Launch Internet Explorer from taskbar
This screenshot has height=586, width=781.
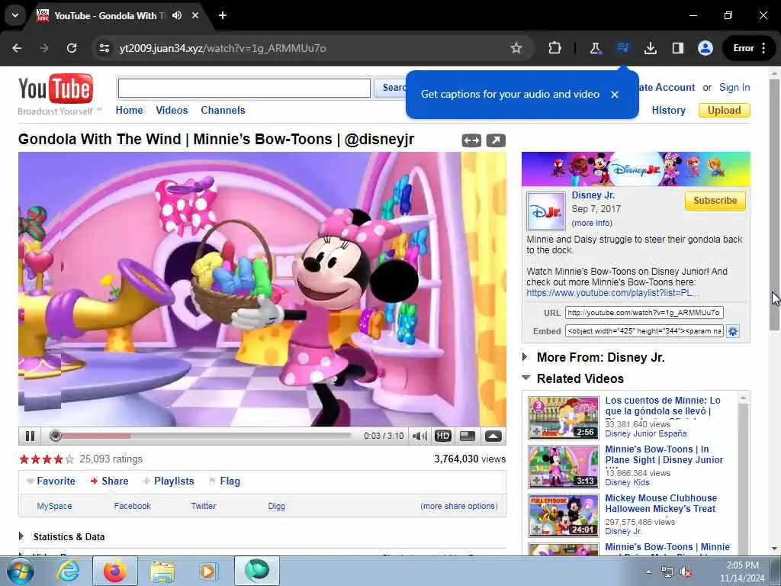68,571
